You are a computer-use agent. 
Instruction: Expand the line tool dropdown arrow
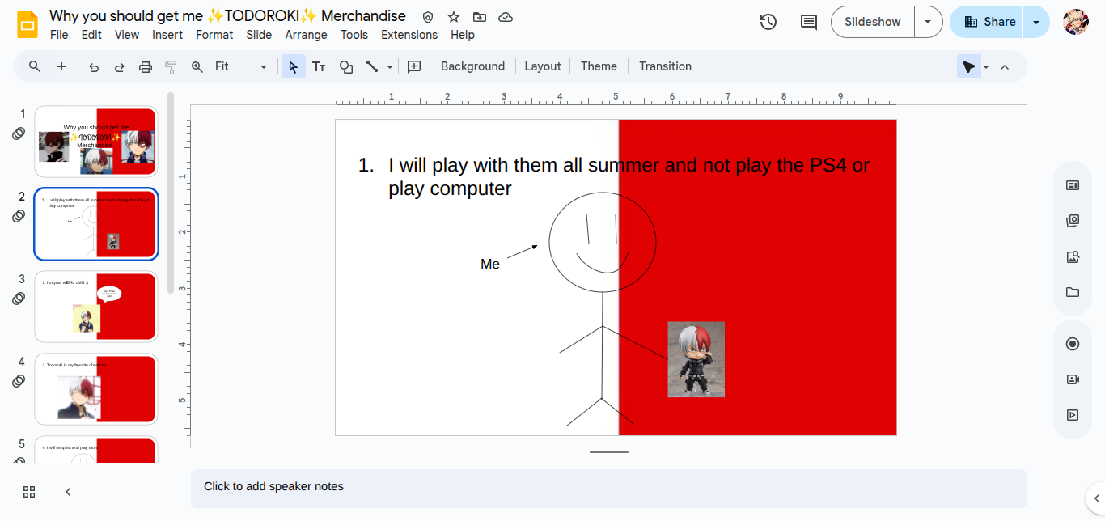pyautogui.click(x=389, y=66)
